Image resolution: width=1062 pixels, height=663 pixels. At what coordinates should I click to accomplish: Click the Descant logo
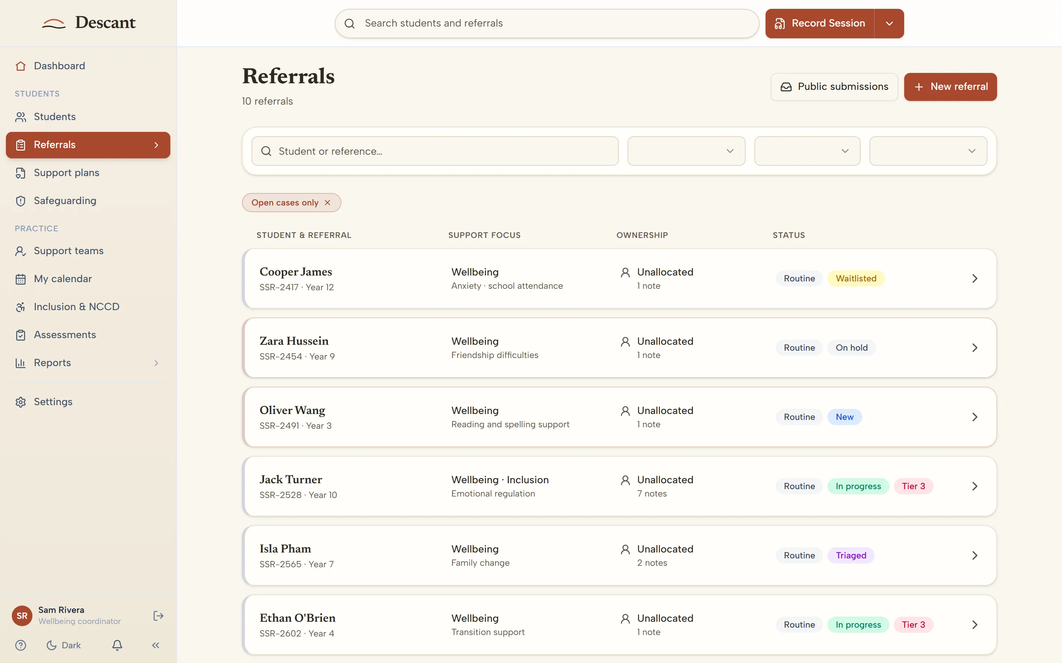(88, 22)
